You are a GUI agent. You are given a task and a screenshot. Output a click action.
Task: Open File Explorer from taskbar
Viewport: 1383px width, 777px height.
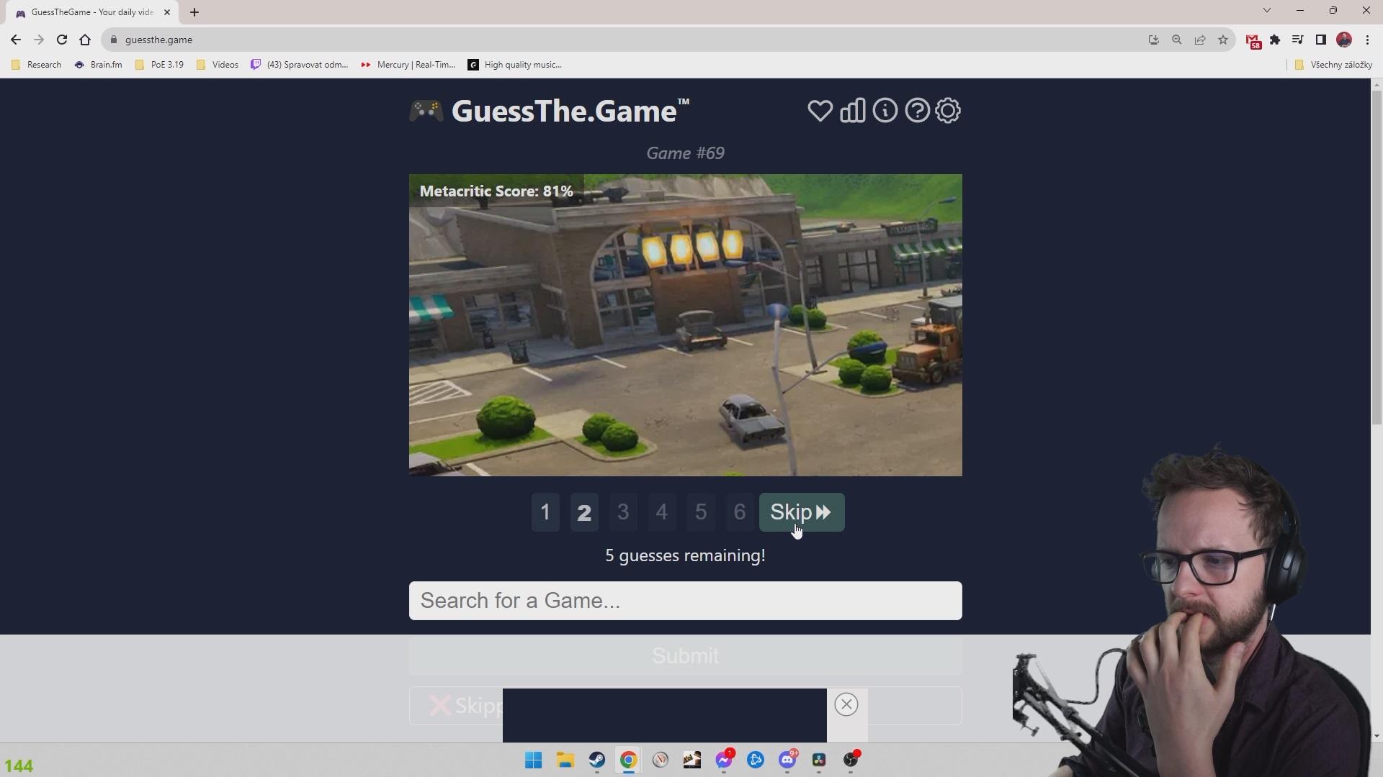click(x=565, y=760)
